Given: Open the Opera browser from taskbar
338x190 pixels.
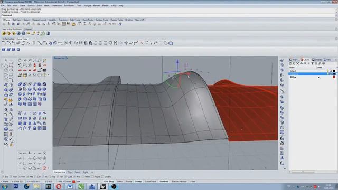Looking at the screenshot, I should (59, 186).
